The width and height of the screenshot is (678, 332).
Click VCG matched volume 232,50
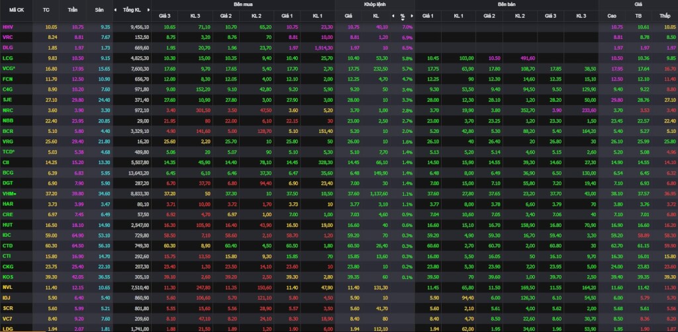[381, 68]
